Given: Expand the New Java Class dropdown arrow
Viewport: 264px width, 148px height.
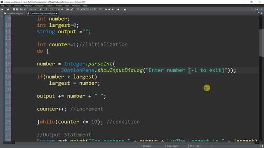Looking at the screenshot, I should coord(65,9).
